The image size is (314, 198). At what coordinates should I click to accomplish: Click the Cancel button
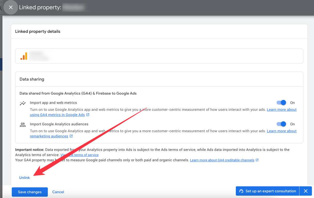(x=58, y=192)
